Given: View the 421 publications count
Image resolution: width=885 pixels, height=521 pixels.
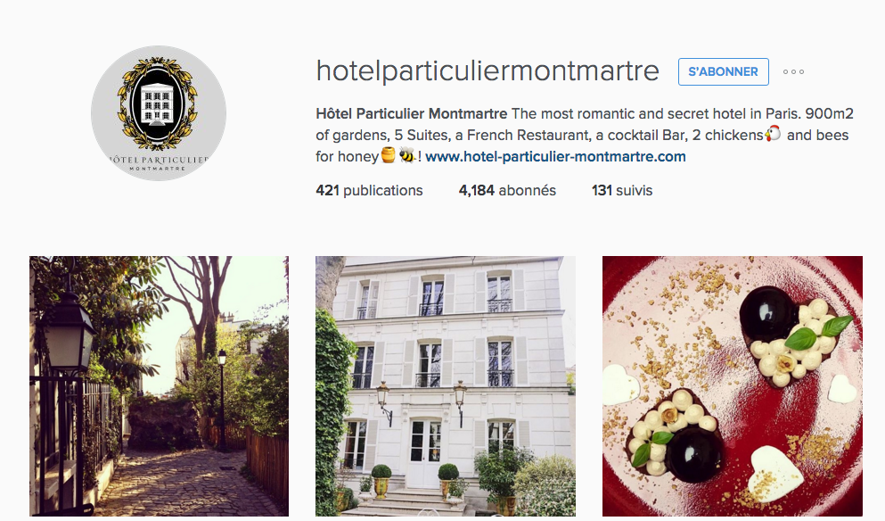Looking at the screenshot, I should [369, 190].
